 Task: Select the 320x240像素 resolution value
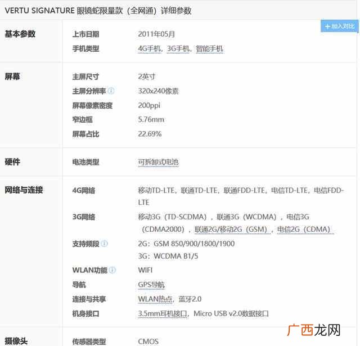[x=158, y=91]
